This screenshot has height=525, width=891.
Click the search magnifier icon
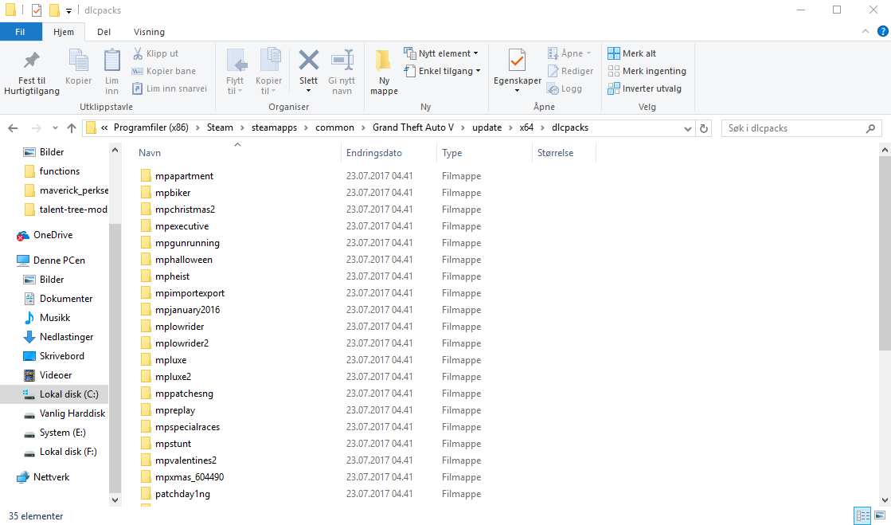pyautogui.click(x=870, y=128)
